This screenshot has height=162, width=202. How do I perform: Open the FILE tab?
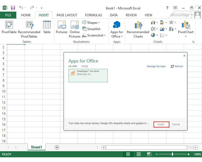coord(8,15)
